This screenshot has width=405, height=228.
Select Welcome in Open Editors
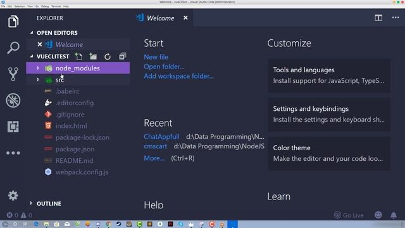(x=78, y=44)
